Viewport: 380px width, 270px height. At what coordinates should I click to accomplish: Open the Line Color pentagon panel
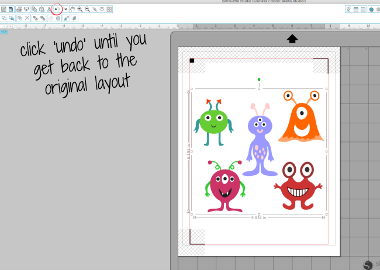(371, 9)
